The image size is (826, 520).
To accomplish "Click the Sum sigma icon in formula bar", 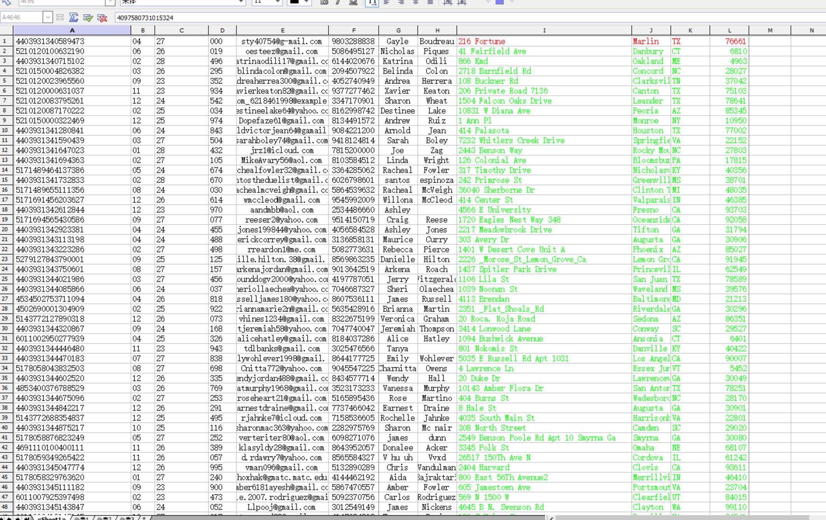I will (73, 17).
